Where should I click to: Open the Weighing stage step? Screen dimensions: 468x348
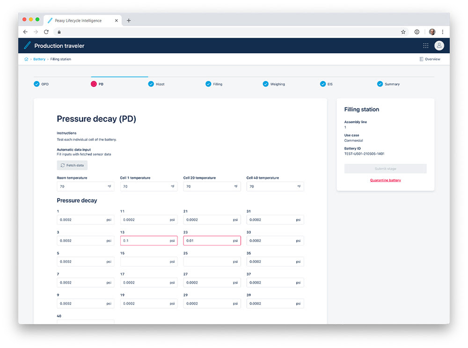[274, 84]
